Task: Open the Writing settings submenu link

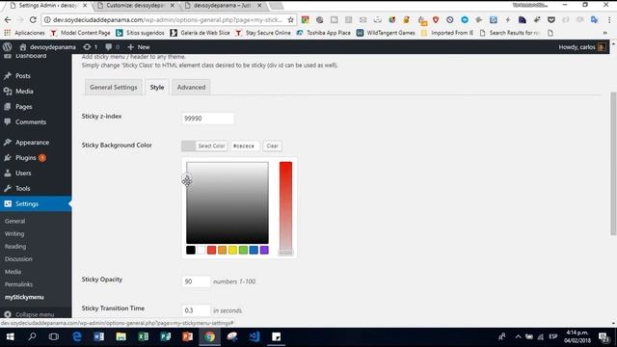Action: pyautogui.click(x=14, y=233)
